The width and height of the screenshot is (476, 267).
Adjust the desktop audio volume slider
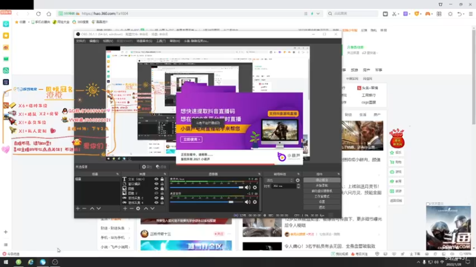tap(206, 202)
